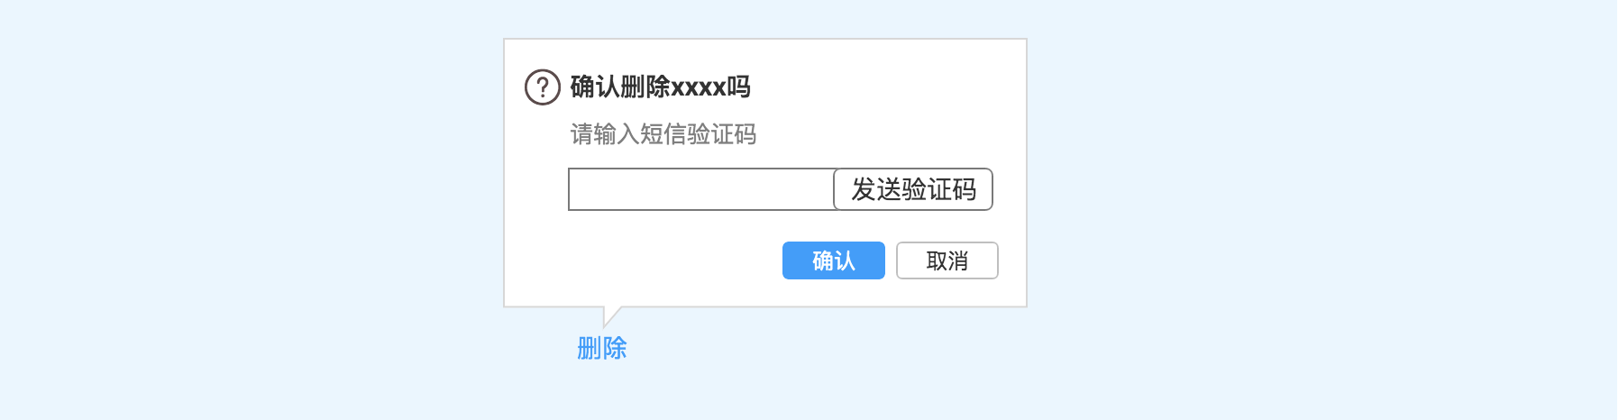Send the SMS code via 发送验证码

913,189
